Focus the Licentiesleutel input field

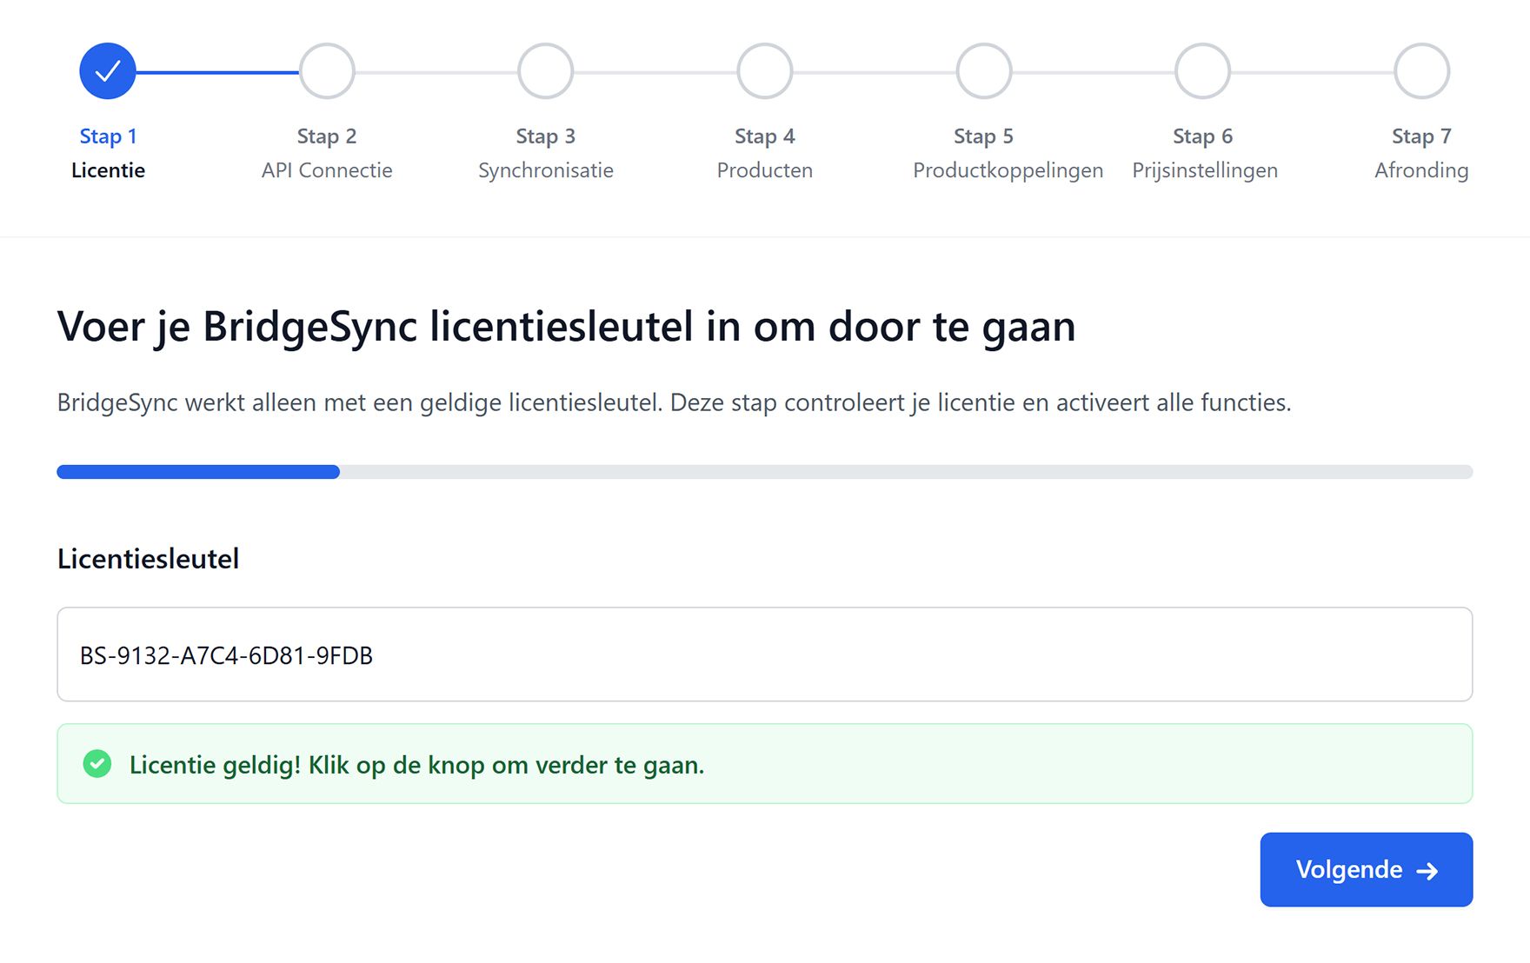pos(765,654)
